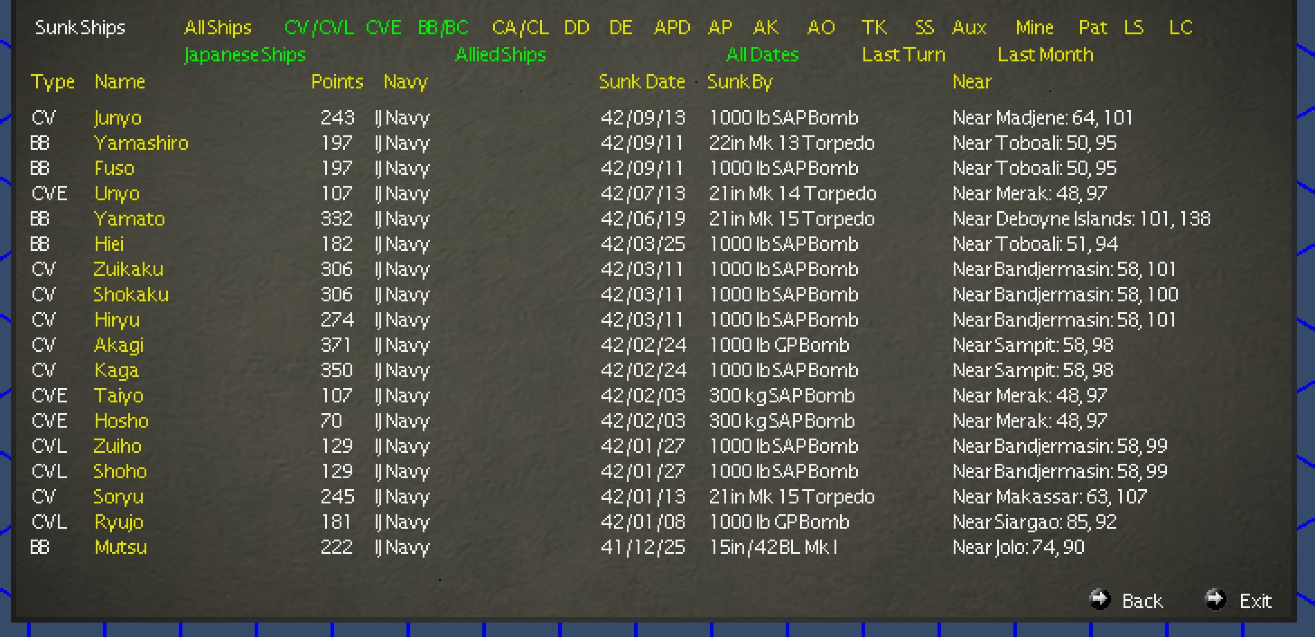Toggle the APD ship type filter

(x=672, y=27)
